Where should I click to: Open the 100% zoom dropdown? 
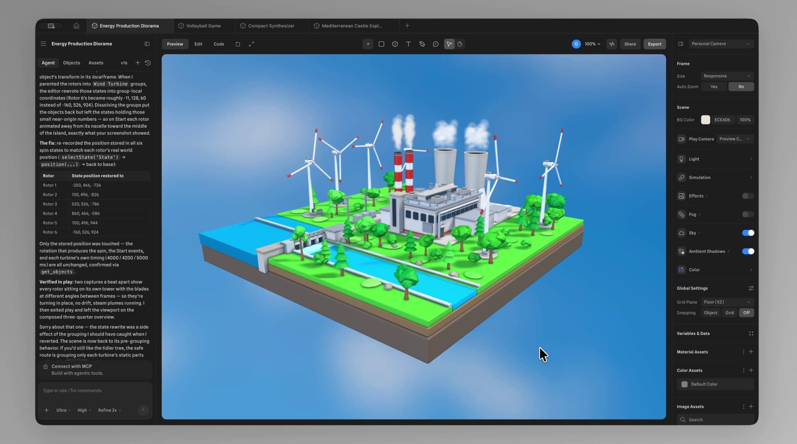592,44
